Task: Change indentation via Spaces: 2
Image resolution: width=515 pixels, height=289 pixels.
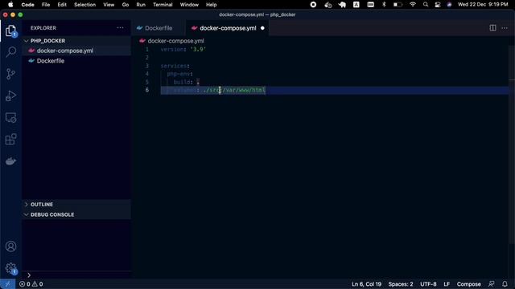Action: pos(401,284)
